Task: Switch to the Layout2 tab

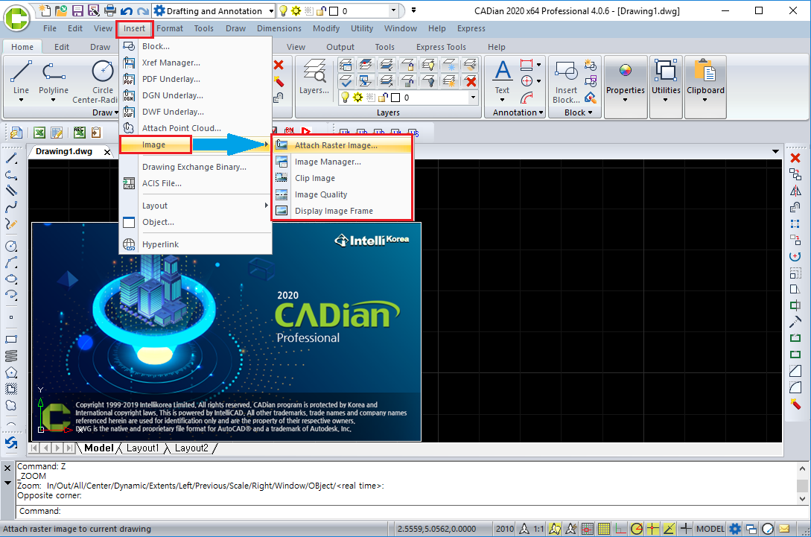Action: coord(191,448)
